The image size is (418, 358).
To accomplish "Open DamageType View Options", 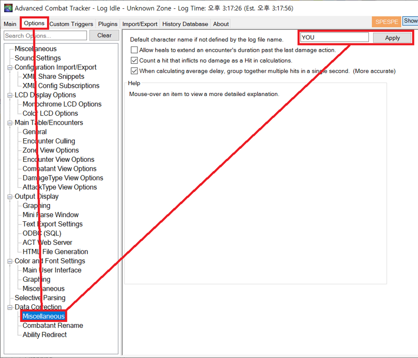I will [x=63, y=178].
